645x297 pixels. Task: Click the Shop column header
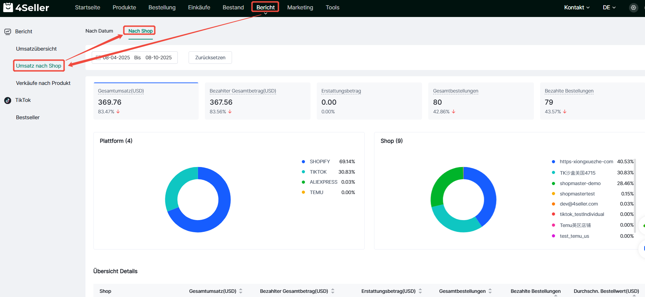[x=105, y=291]
